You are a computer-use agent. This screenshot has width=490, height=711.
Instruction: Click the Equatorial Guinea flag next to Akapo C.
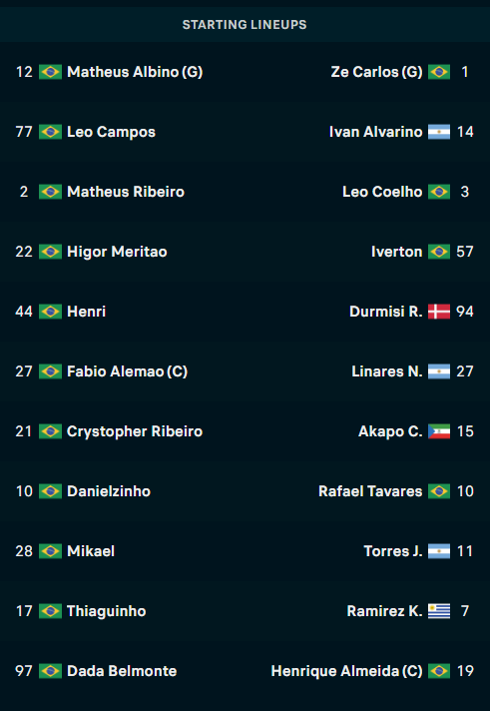pyautogui.click(x=439, y=431)
